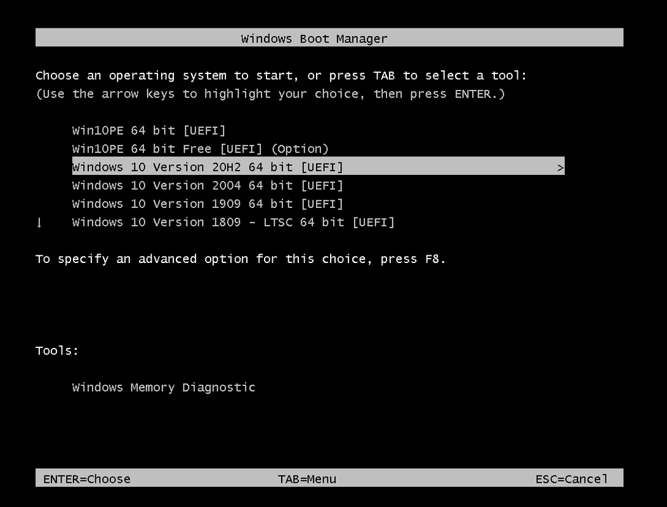The height and width of the screenshot is (507, 667).
Task: Click the arrow on highlighted 20H2 row
Action: [x=560, y=168]
